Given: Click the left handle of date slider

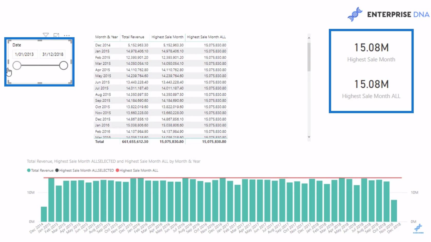Looking at the screenshot, I should [17, 66].
